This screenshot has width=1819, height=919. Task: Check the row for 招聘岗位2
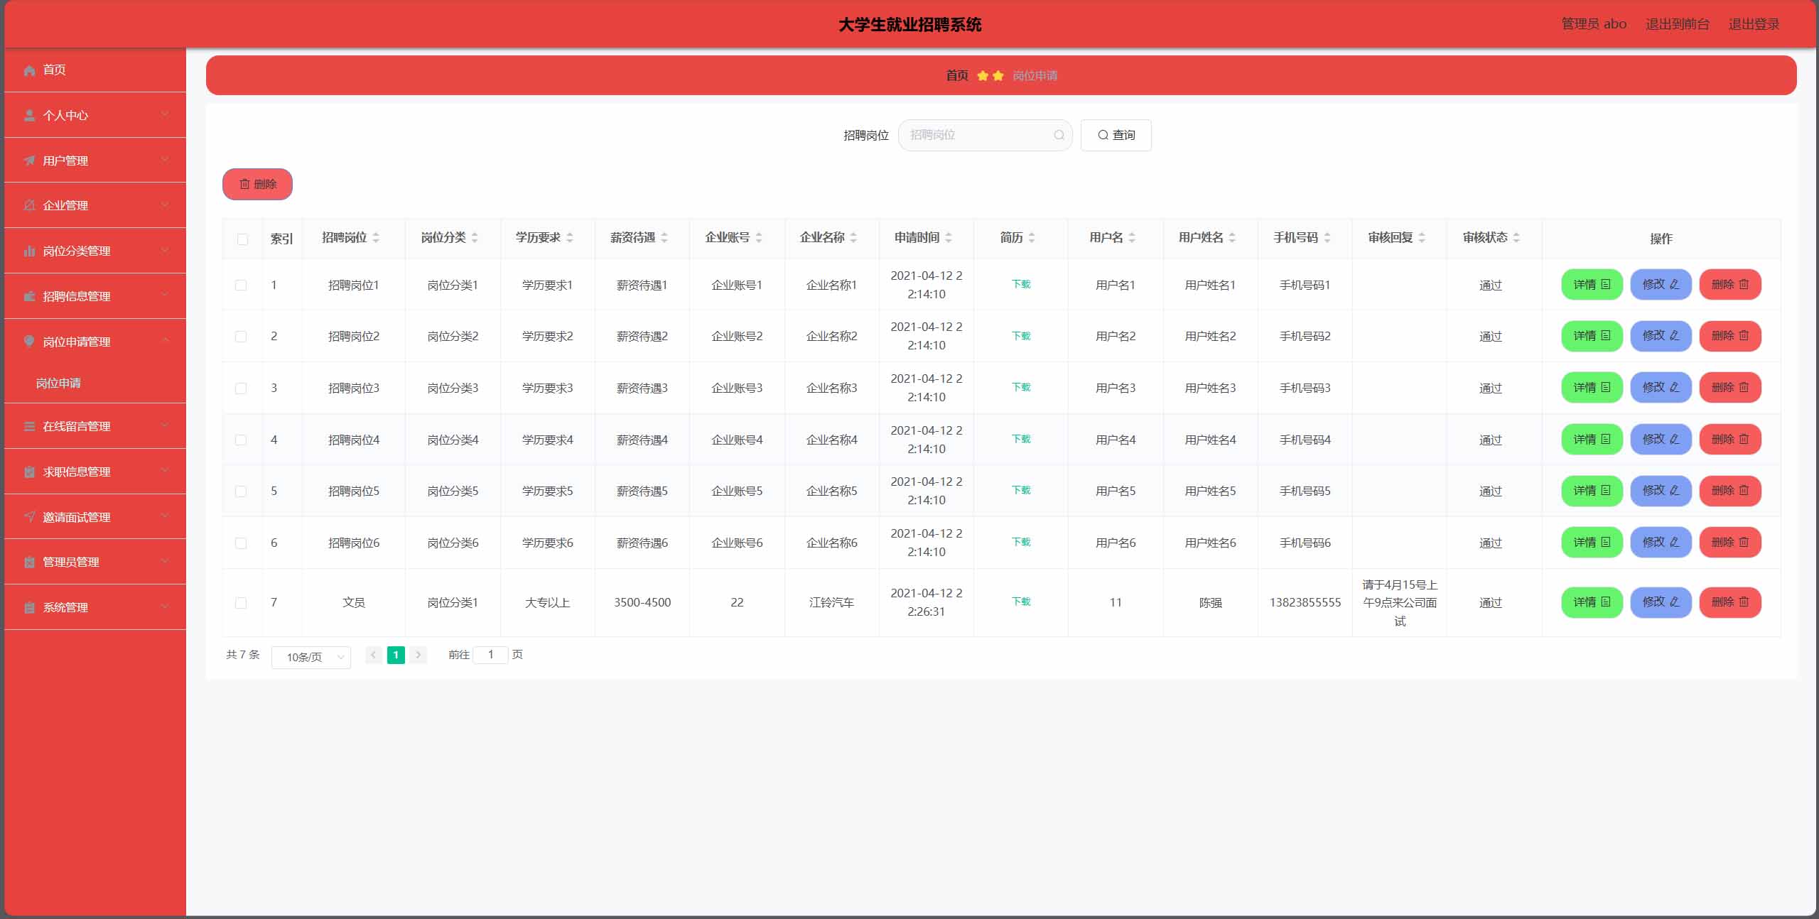(241, 337)
